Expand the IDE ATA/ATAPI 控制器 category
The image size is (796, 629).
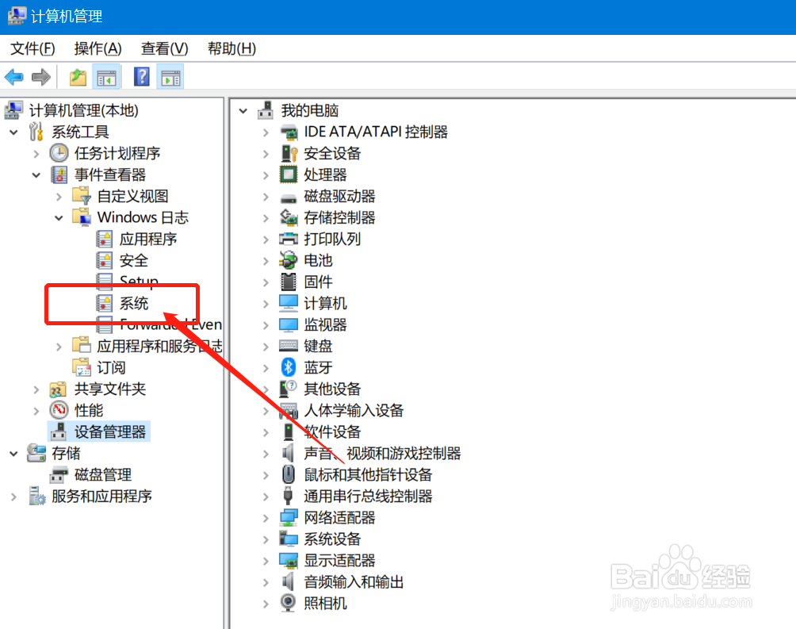tap(268, 132)
